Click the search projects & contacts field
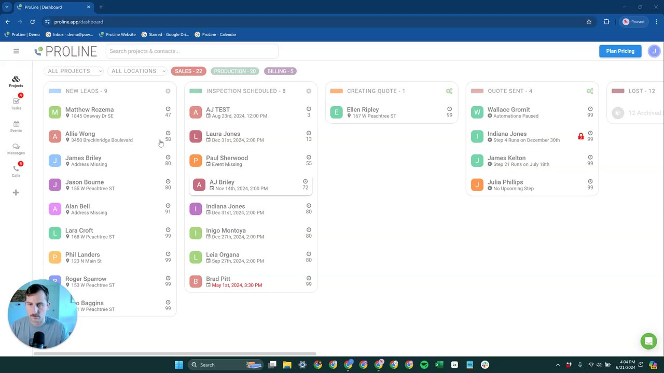Screen dimensions: 664x373 tap(192, 51)
